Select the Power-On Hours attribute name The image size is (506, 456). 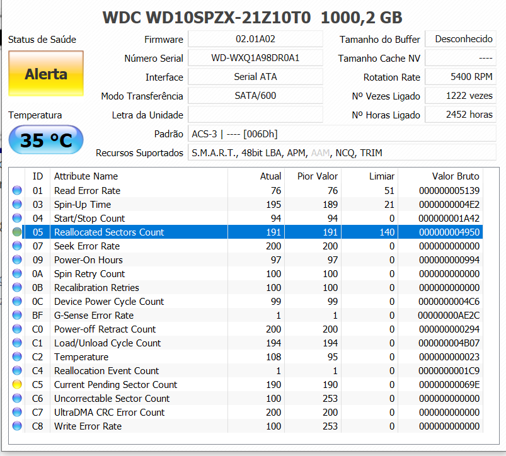point(88,260)
